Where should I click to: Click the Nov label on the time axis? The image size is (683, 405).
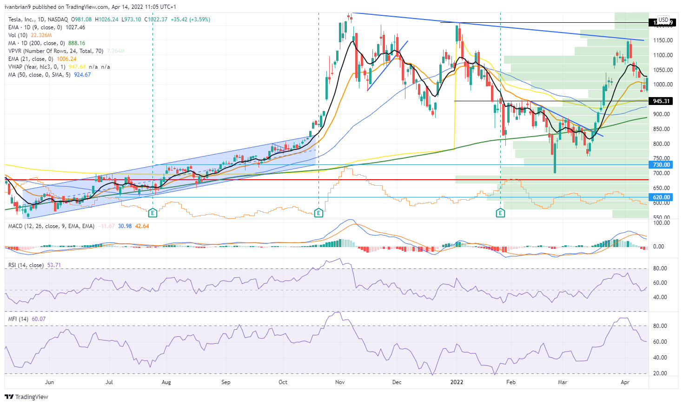coord(340,382)
